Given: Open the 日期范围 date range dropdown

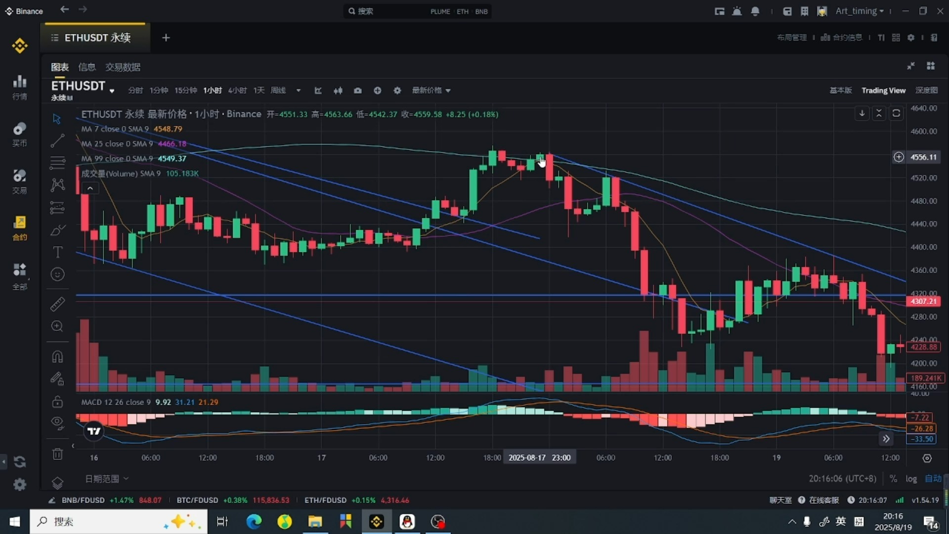Looking at the screenshot, I should coord(106,479).
